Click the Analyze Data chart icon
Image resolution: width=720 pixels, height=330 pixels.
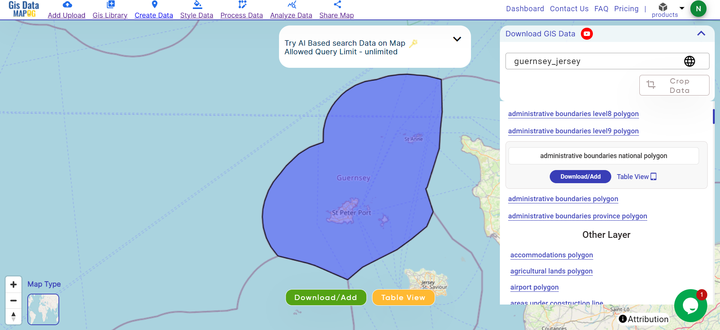pos(292,4)
